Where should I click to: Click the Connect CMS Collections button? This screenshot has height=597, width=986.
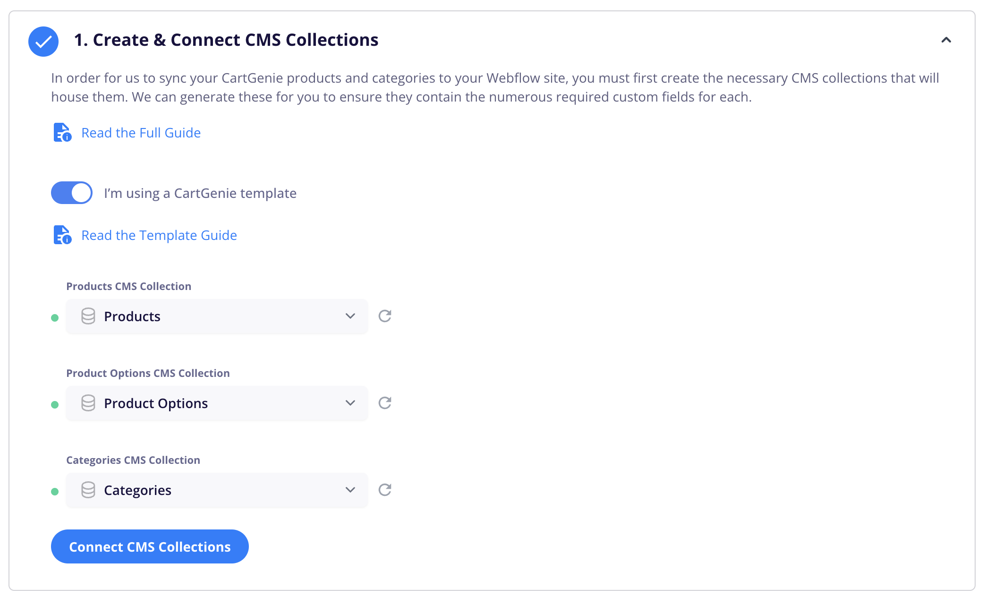pos(150,546)
